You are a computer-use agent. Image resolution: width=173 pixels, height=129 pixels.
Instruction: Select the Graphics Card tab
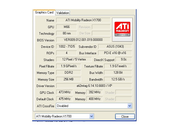point(44,12)
